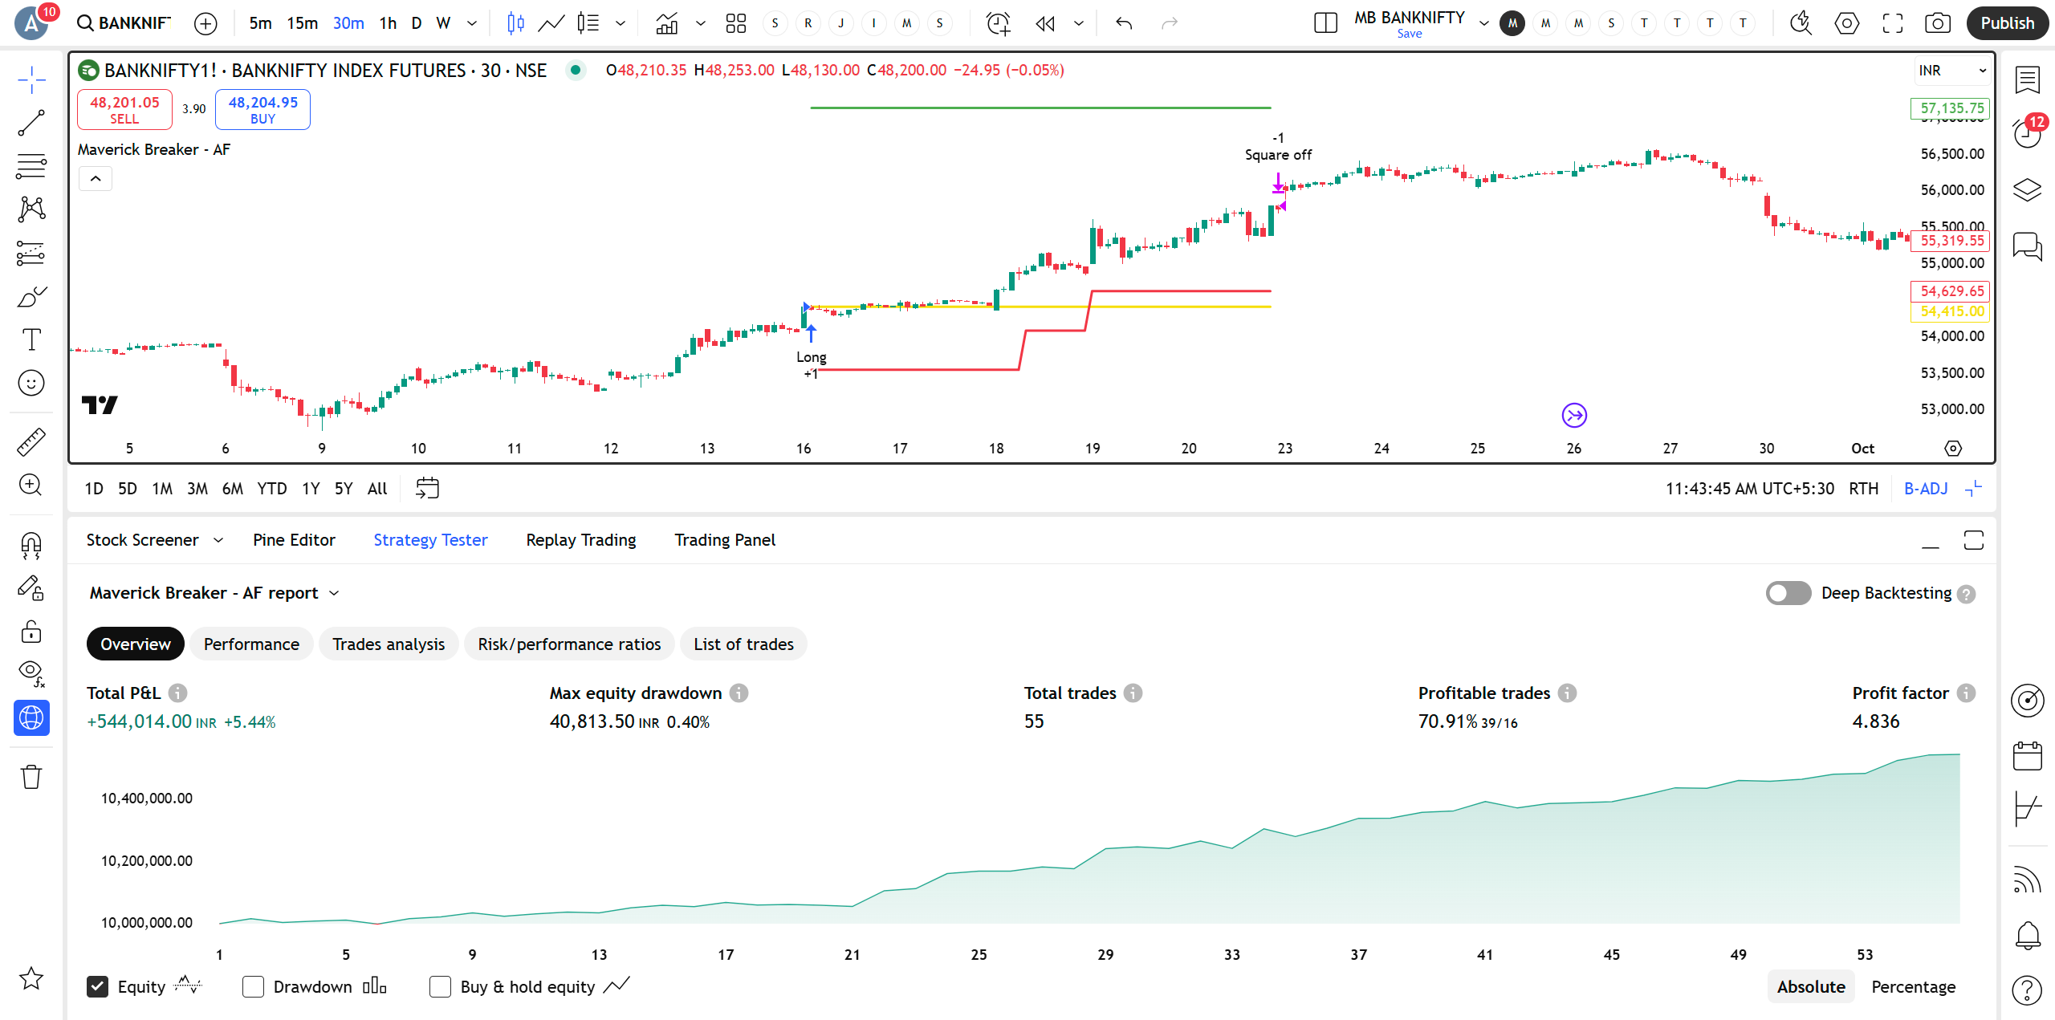2055x1020 pixels.
Task: Click the 48,204.95 BUY button
Action: click(x=262, y=110)
